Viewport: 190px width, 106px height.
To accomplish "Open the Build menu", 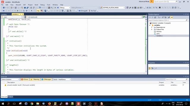I will pyautogui.click(x=36, y=5).
